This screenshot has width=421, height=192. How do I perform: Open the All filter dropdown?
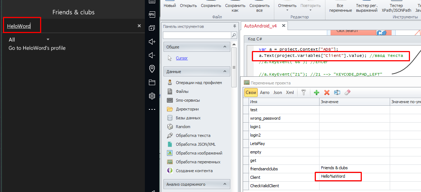coord(48,39)
